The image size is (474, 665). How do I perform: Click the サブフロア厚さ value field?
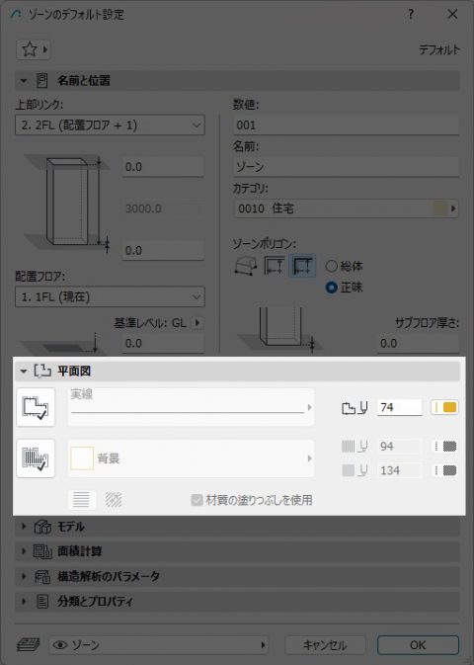coord(418,343)
